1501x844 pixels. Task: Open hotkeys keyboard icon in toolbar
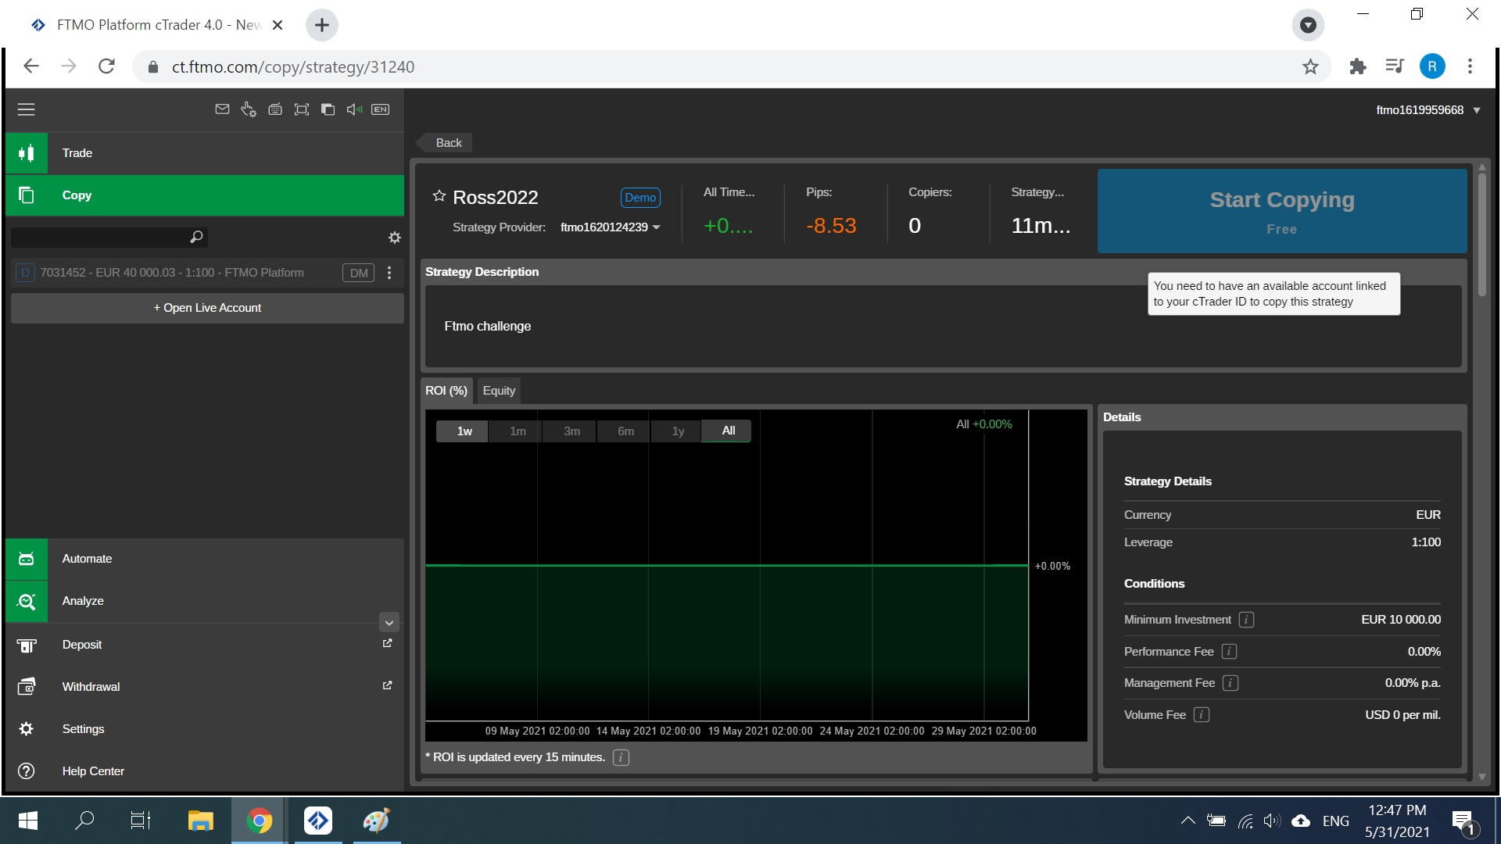(x=275, y=109)
